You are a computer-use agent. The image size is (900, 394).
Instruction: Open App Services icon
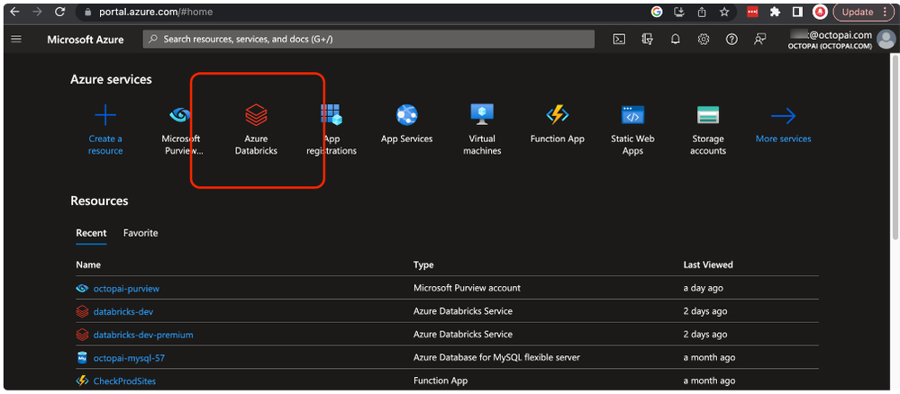click(x=406, y=116)
